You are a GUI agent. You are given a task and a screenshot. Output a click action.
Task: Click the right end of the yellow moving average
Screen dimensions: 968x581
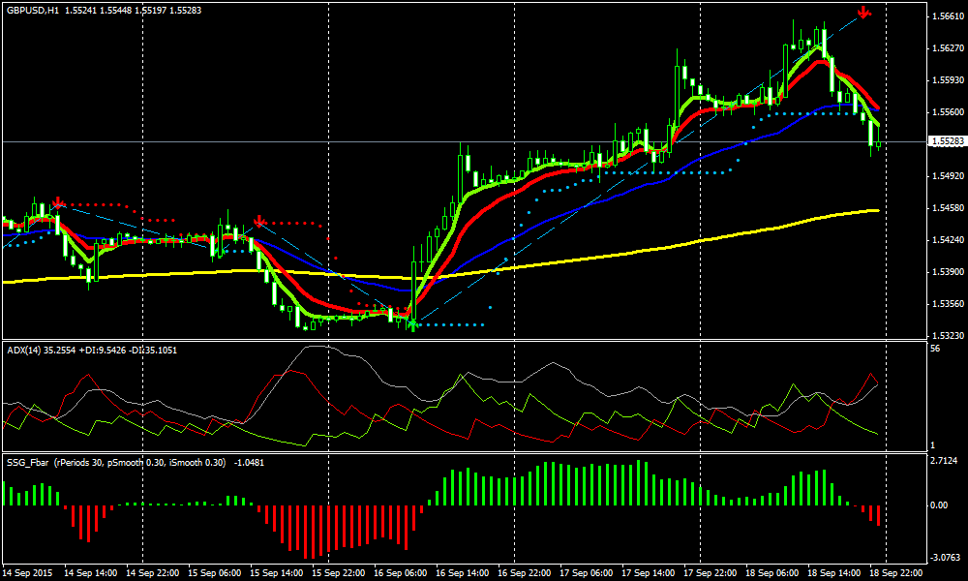pos(875,210)
